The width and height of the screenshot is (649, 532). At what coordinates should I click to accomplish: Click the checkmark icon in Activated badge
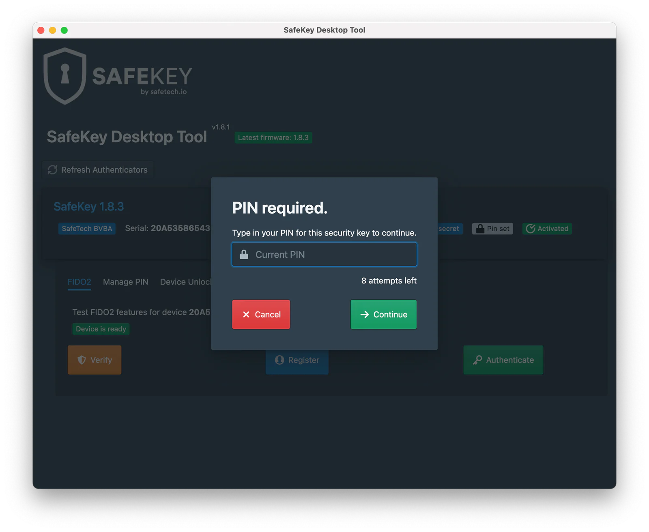(531, 228)
